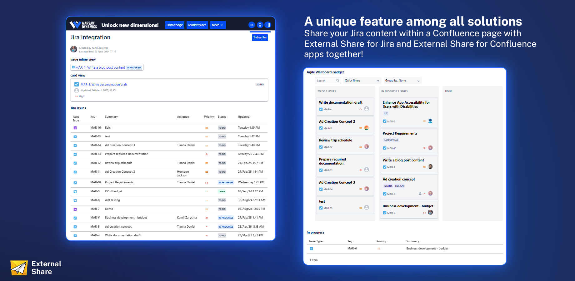Open the Homepage menu item
Image resolution: width=575 pixels, height=281 pixels.
pyautogui.click(x=175, y=25)
